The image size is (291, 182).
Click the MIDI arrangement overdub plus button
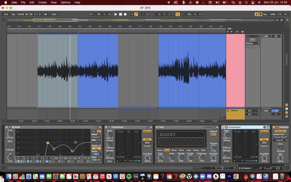pyautogui.click(x=132, y=14)
